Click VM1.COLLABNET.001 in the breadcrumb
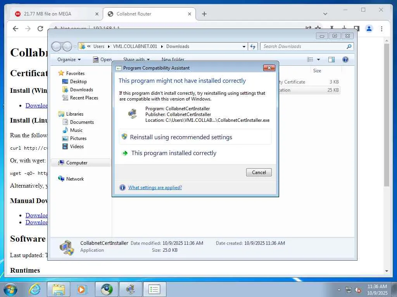The width and height of the screenshot is (397, 297). (x=135, y=46)
